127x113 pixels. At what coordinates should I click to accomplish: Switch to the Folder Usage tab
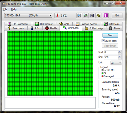tap(94, 28)
